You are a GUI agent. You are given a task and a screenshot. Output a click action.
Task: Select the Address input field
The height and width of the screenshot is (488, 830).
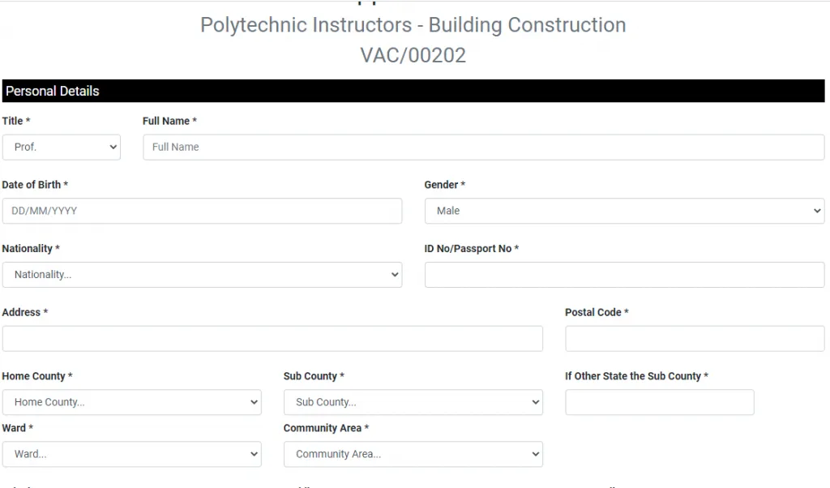(x=272, y=339)
